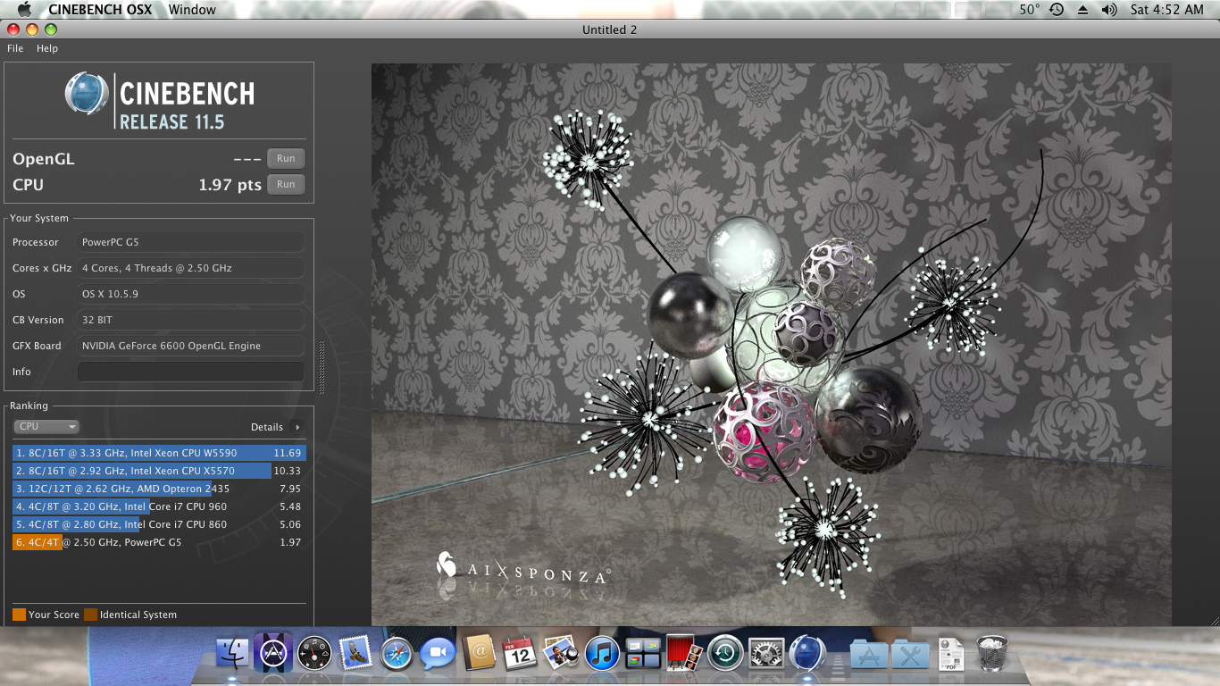Open the Apple menu

(x=23, y=10)
